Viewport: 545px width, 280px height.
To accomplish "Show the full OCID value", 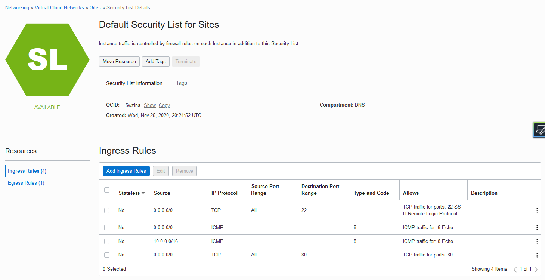I will pyautogui.click(x=150, y=105).
